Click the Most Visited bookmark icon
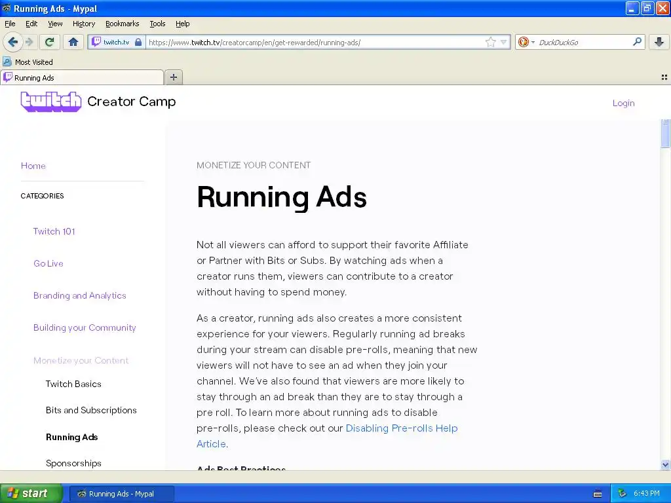The image size is (671, 503). pyautogui.click(x=7, y=62)
